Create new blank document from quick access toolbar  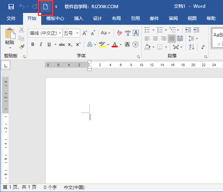[x=45, y=7]
